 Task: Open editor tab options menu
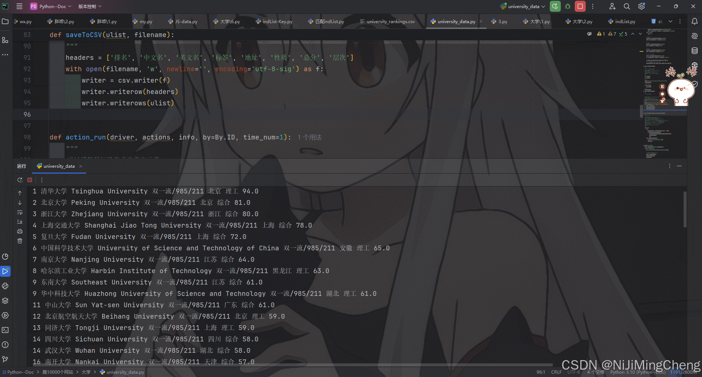[680, 21]
